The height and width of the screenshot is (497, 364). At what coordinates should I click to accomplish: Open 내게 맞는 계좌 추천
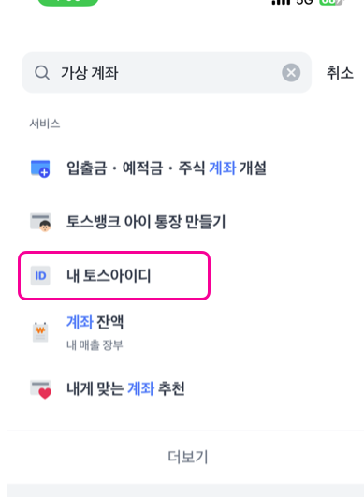[125, 388]
